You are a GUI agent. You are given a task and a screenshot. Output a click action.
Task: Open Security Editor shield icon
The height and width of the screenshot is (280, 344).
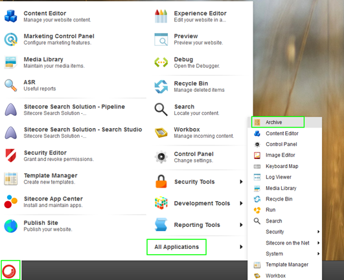tap(10, 155)
